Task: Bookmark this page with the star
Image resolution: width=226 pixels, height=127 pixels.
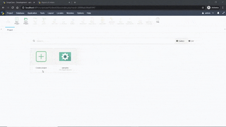Action: (203, 8)
